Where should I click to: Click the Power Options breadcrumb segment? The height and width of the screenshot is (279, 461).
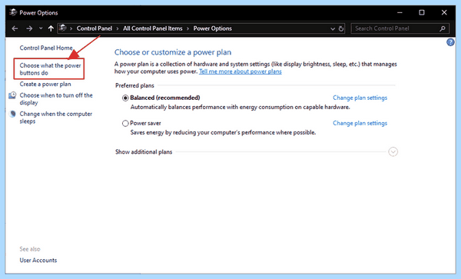click(213, 28)
